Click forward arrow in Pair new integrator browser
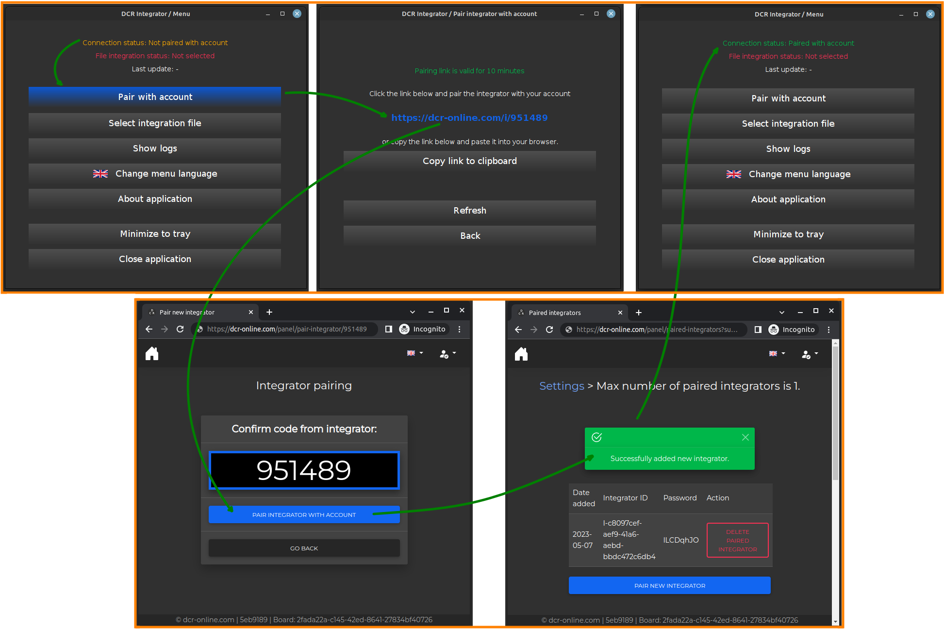 tap(165, 329)
